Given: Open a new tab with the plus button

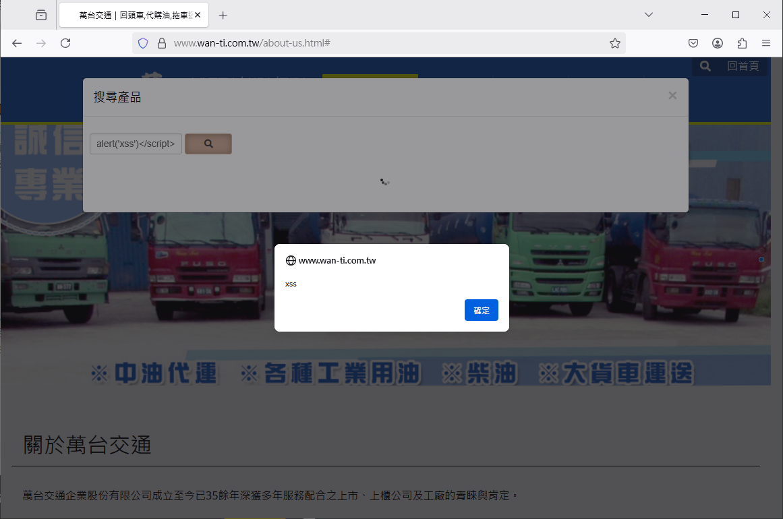Looking at the screenshot, I should (x=223, y=16).
